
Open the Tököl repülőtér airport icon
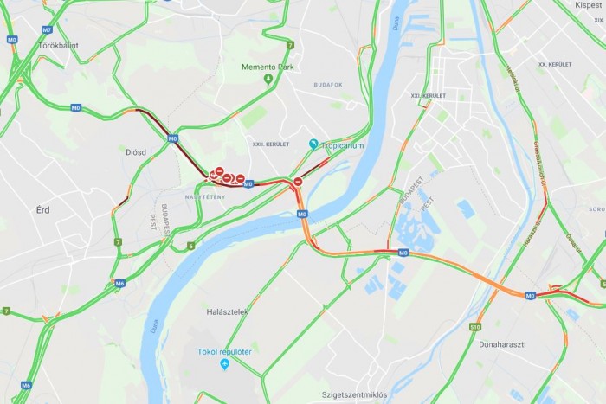[224, 363]
